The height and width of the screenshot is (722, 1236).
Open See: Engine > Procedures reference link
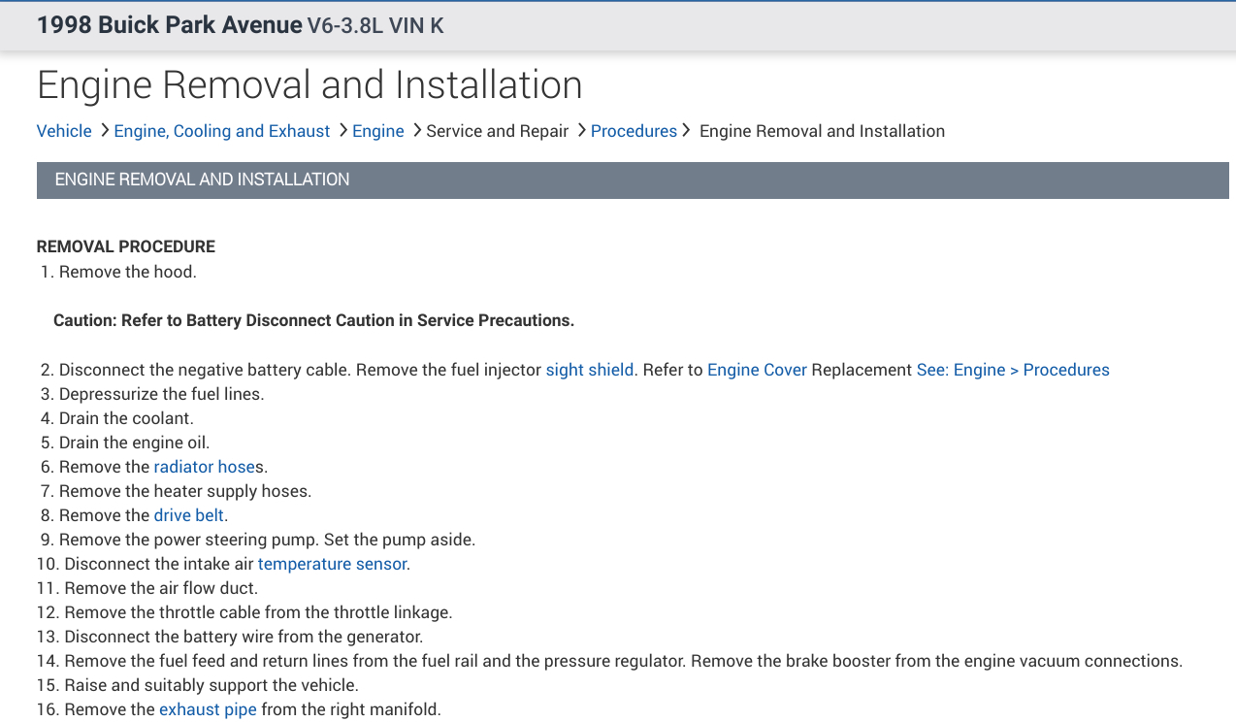click(x=1013, y=370)
